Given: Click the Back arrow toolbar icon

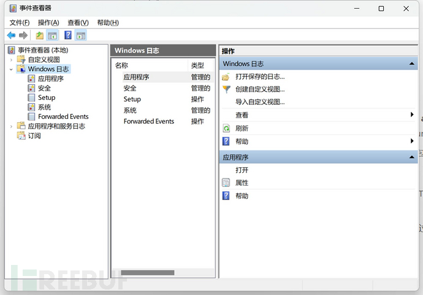Looking at the screenshot, I should point(11,36).
